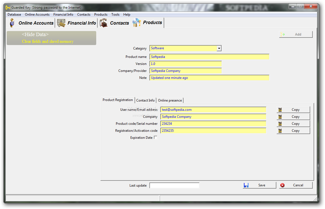Click the Save button

[x=260, y=185]
